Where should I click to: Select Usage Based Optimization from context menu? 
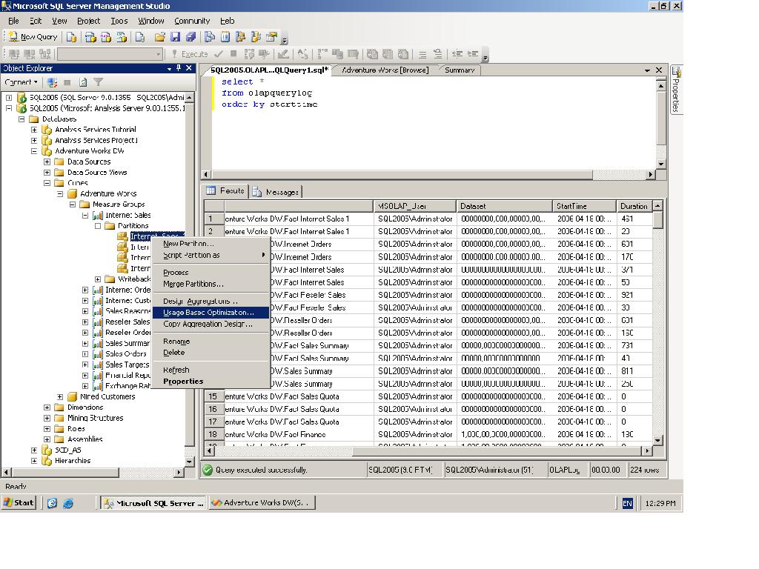208,313
